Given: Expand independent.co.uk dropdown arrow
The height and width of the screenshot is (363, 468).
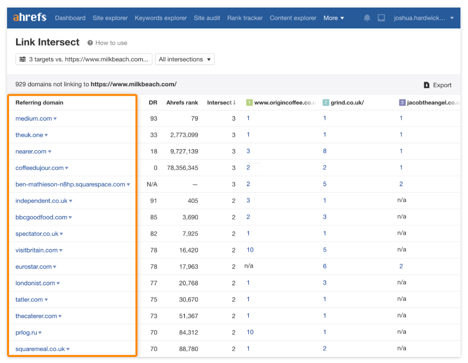Looking at the screenshot, I should [71, 201].
